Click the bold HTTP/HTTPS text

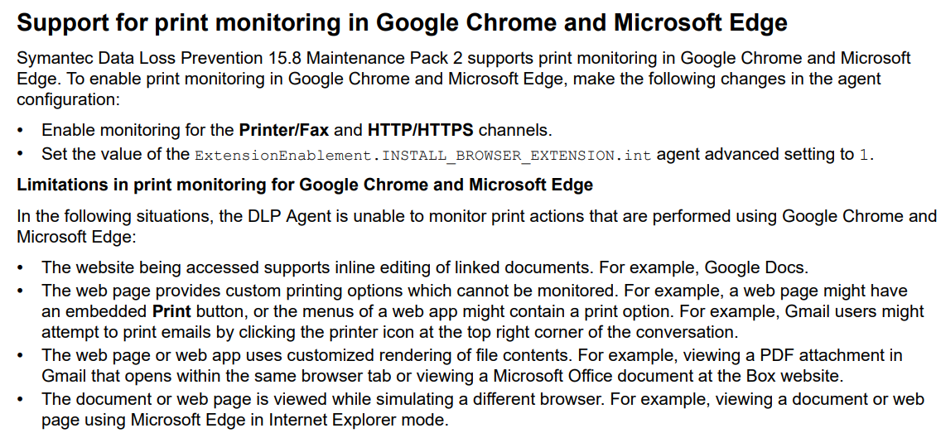[x=421, y=130]
